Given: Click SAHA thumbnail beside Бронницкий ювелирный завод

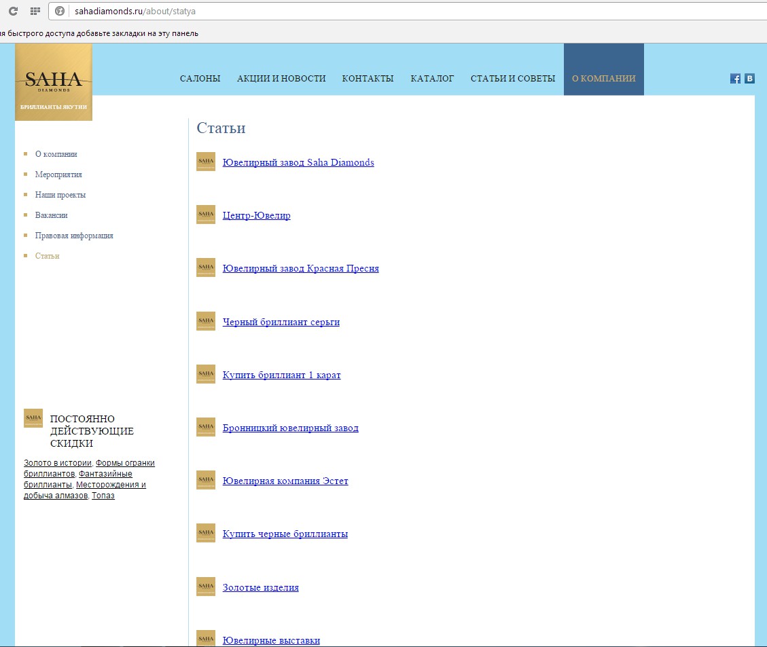Looking at the screenshot, I should tap(206, 427).
